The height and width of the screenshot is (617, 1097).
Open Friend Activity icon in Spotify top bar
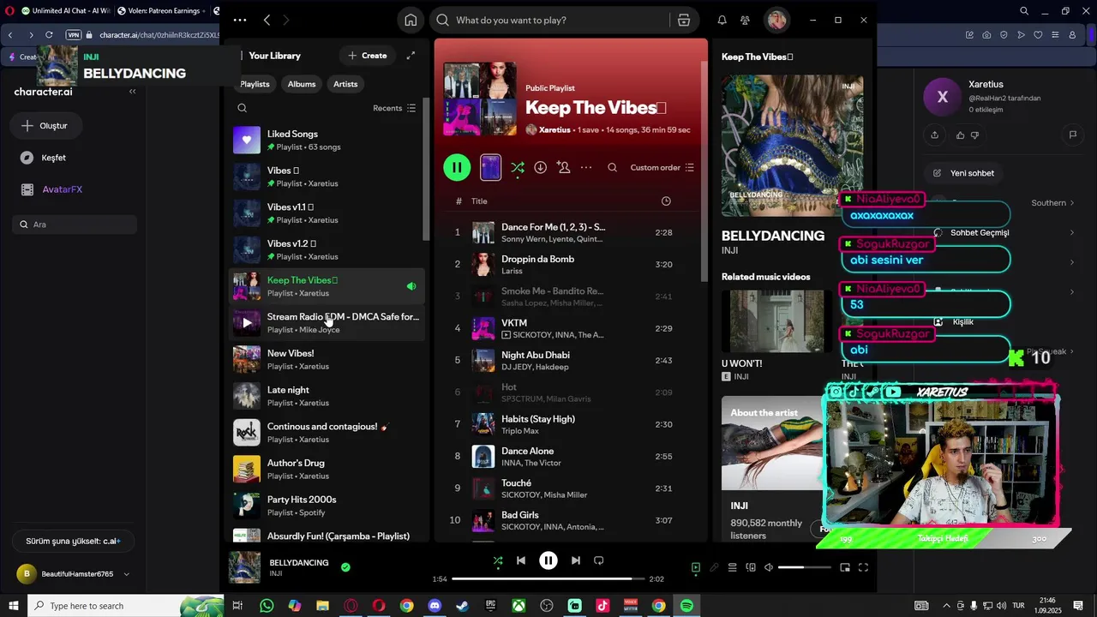tap(745, 20)
